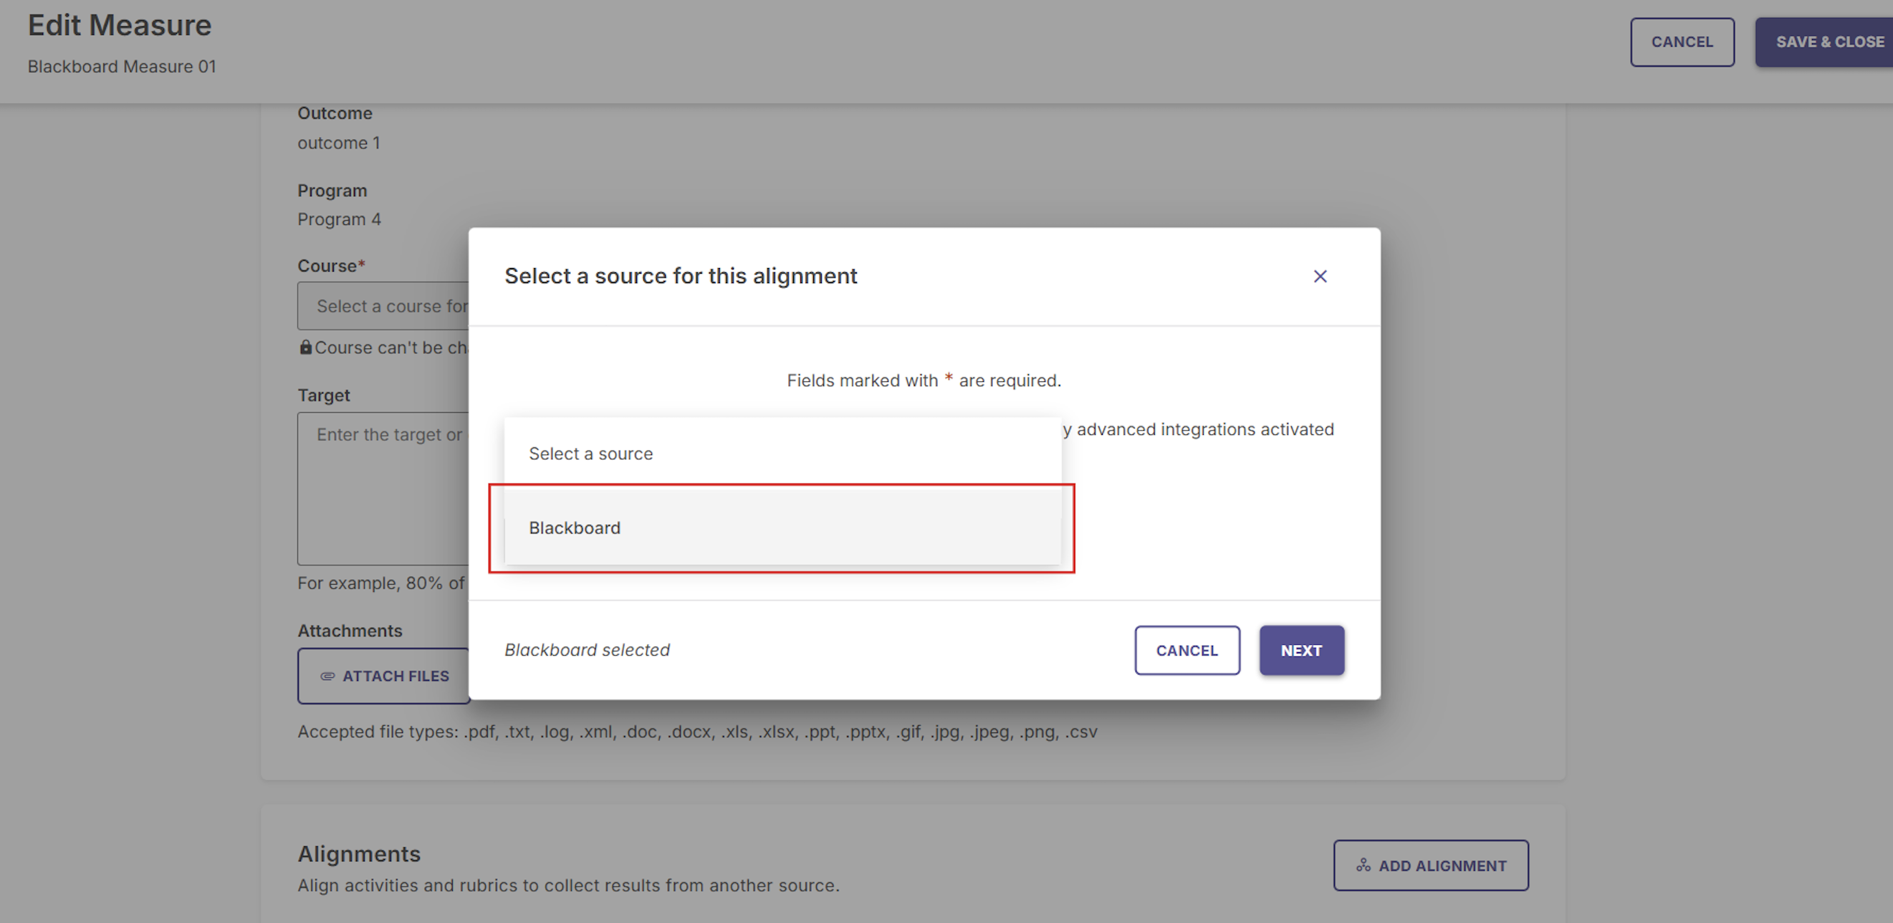The width and height of the screenshot is (1893, 923).
Task: Click the lock icon beside course note
Action: (306, 347)
